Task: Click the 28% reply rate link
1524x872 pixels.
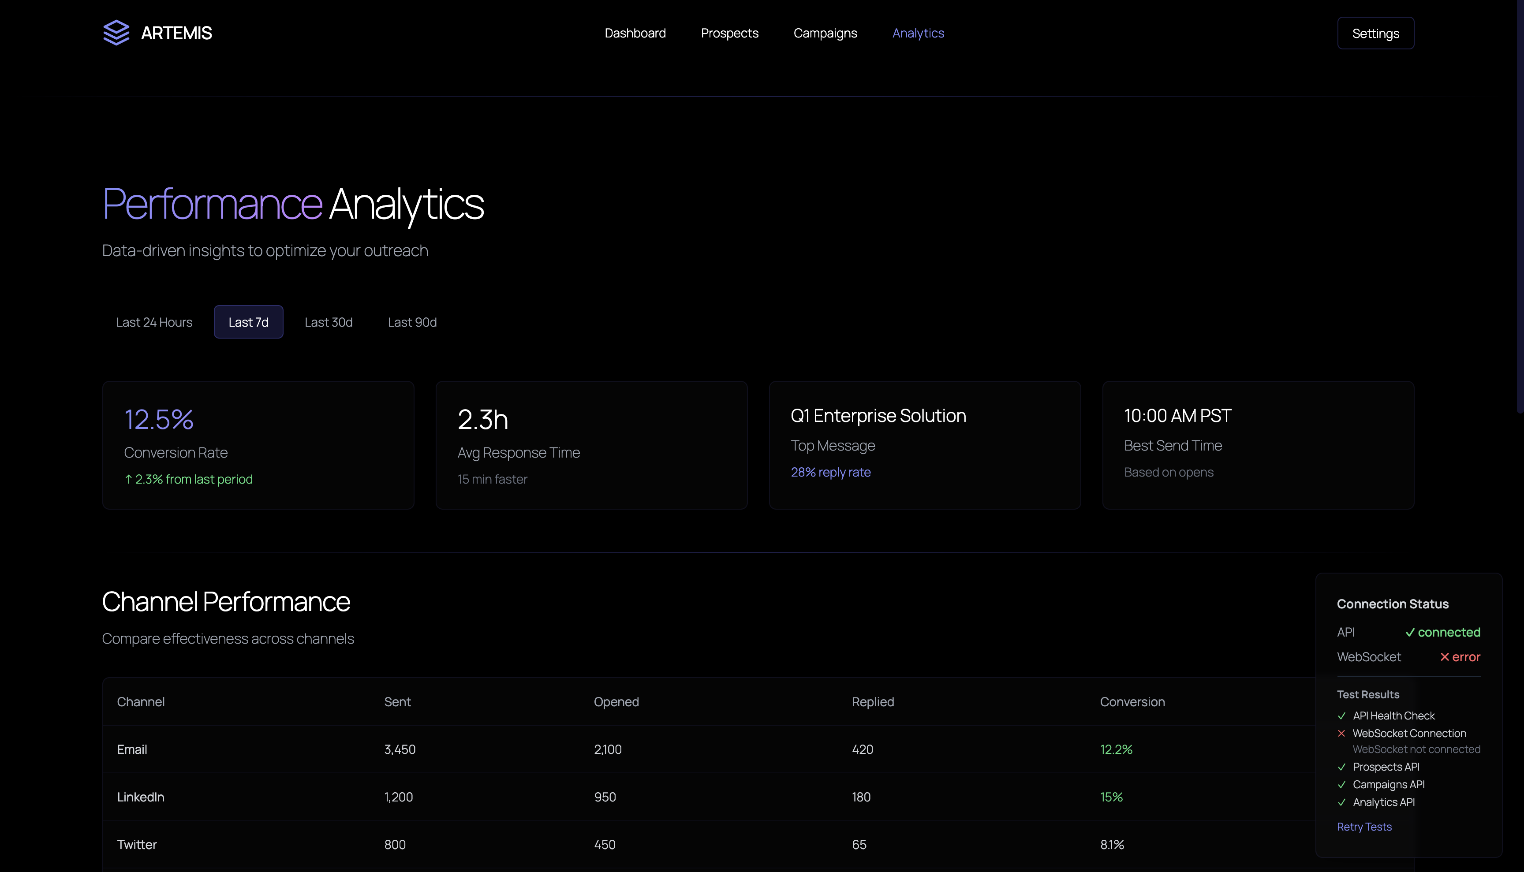Action: tap(830, 472)
